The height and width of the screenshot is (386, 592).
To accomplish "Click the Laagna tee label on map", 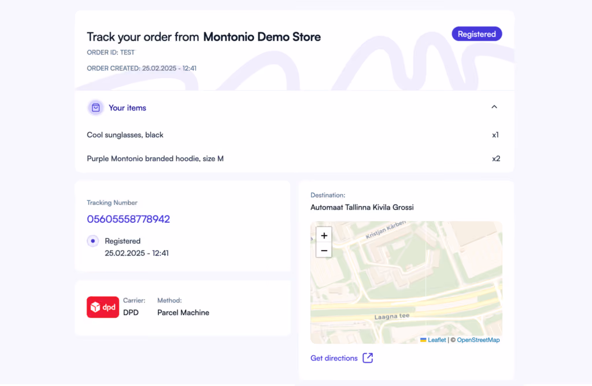I will pyautogui.click(x=392, y=317).
